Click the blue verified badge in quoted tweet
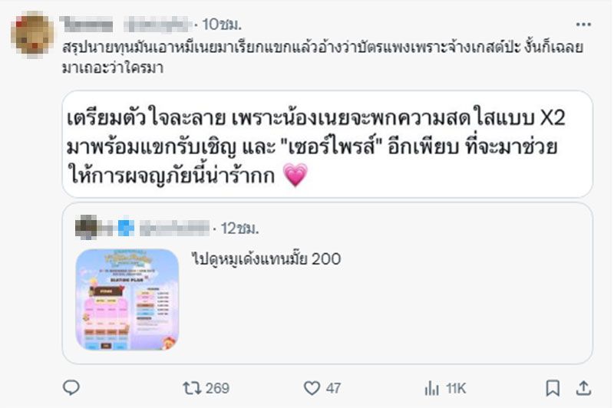 pyautogui.click(x=126, y=228)
